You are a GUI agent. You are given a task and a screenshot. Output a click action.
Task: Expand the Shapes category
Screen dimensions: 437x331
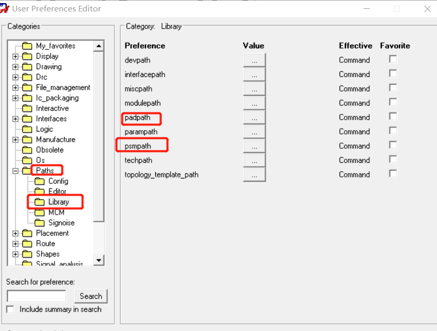point(16,254)
